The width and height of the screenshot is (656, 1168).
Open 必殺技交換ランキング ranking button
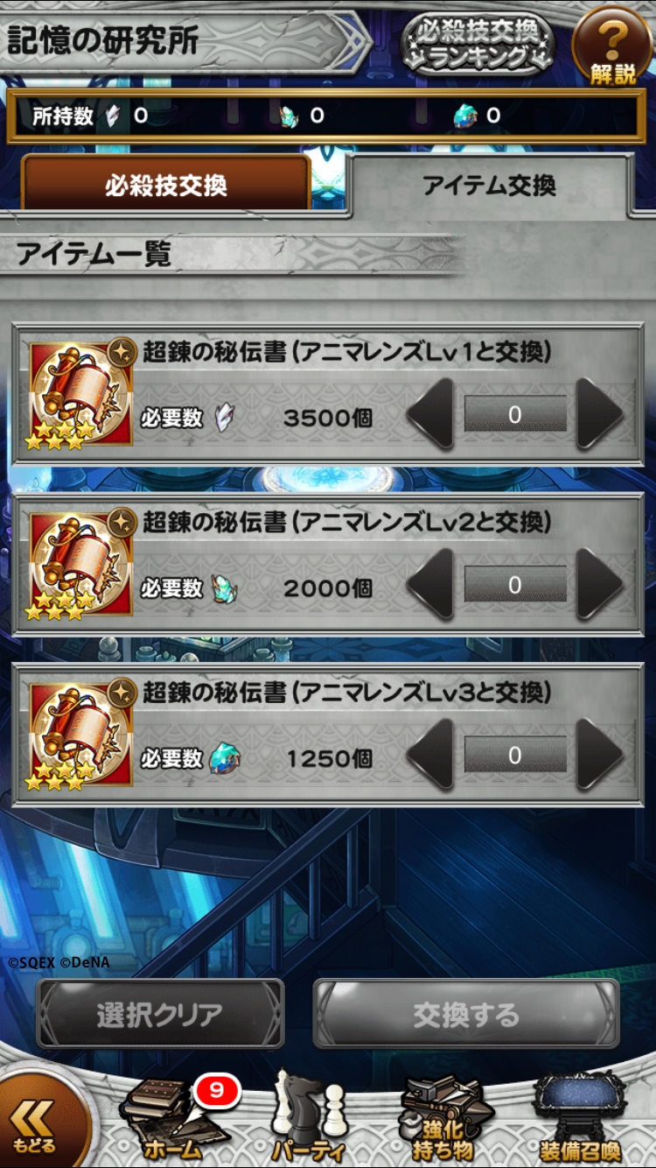(478, 44)
